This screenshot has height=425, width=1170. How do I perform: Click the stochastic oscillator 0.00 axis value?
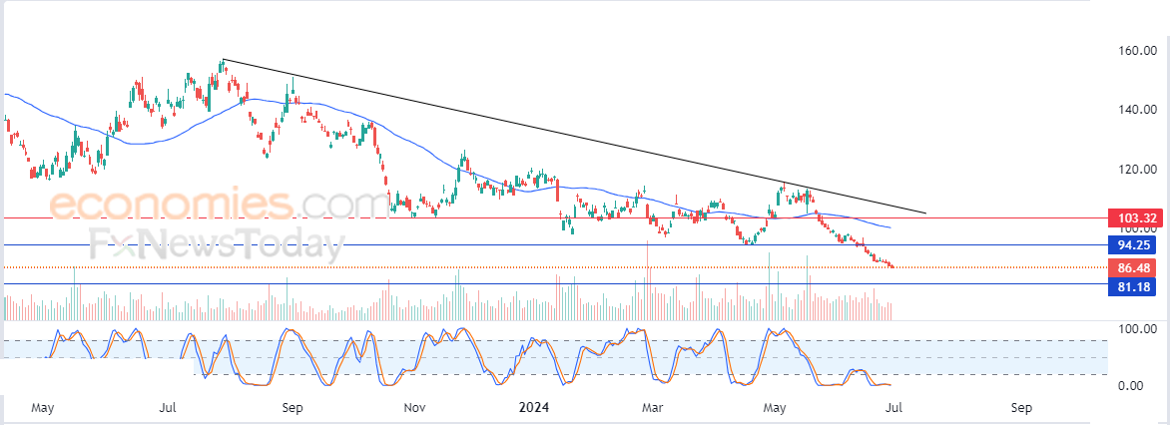pos(1135,386)
